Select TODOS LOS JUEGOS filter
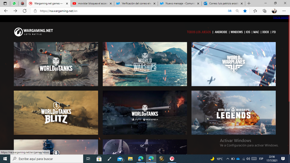 point(199,32)
